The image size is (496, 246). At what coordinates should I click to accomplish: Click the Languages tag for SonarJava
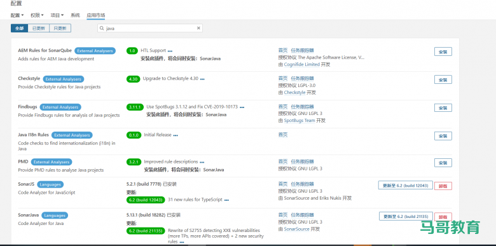[x=55, y=215]
